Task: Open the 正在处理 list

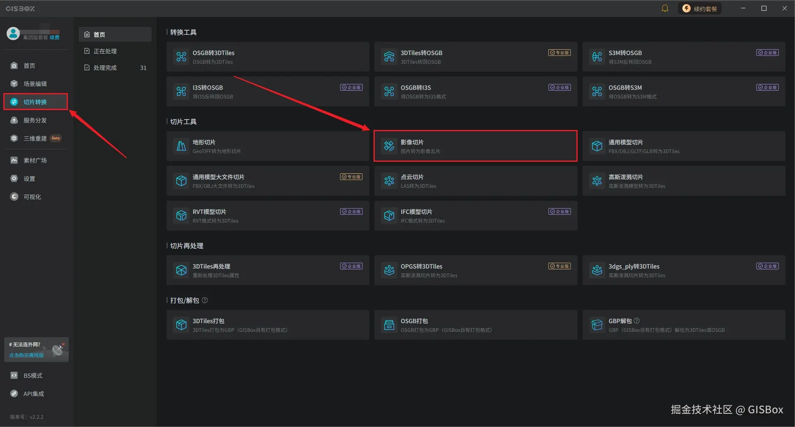Action: (x=115, y=51)
